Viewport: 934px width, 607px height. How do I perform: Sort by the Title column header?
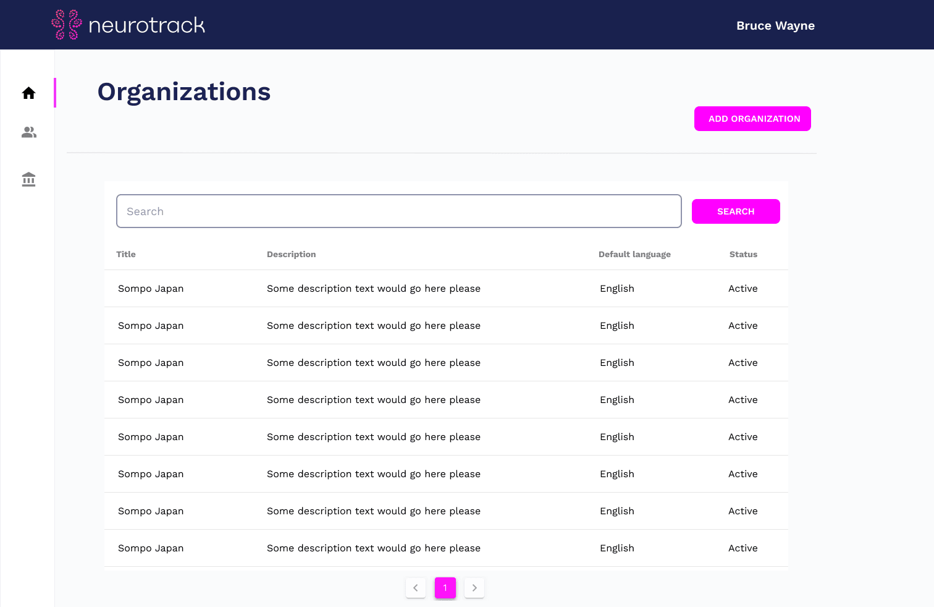coord(126,254)
